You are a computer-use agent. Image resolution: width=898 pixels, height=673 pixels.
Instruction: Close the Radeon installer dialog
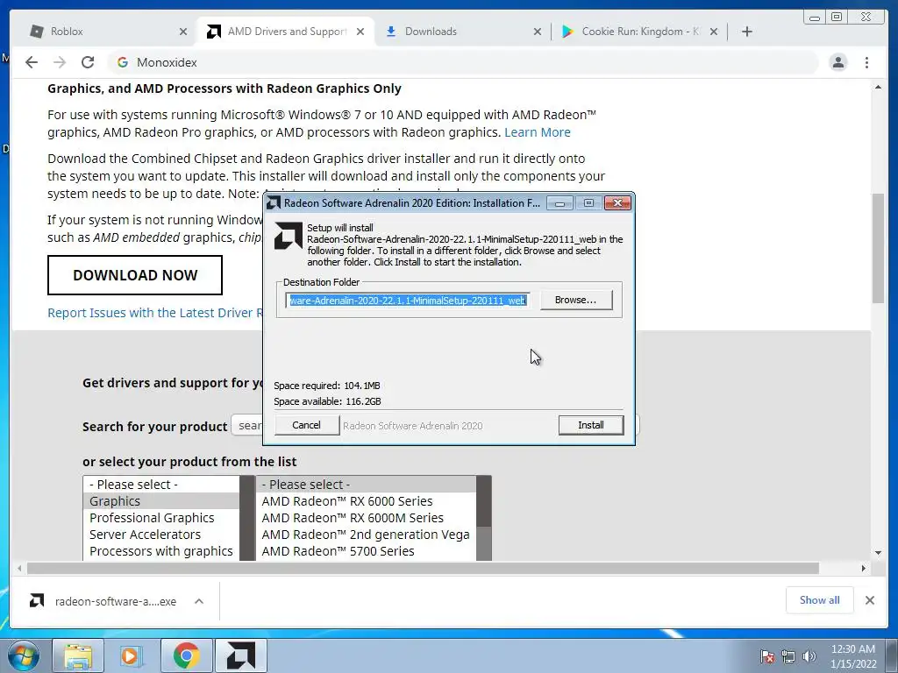[617, 203]
